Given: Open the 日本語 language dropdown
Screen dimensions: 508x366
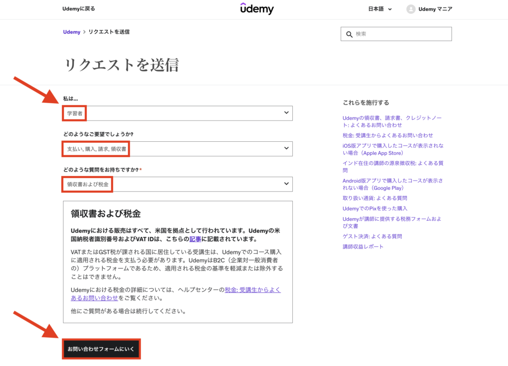Looking at the screenshot, I should tap(380, 9).
